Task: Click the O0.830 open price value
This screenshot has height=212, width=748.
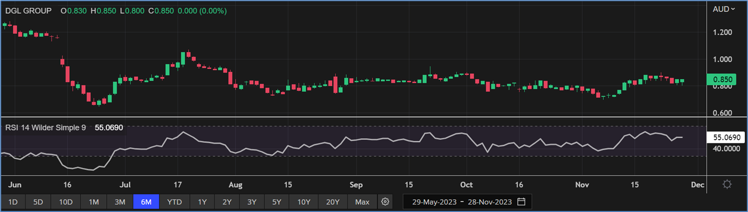Action: (x=73, y=10)
